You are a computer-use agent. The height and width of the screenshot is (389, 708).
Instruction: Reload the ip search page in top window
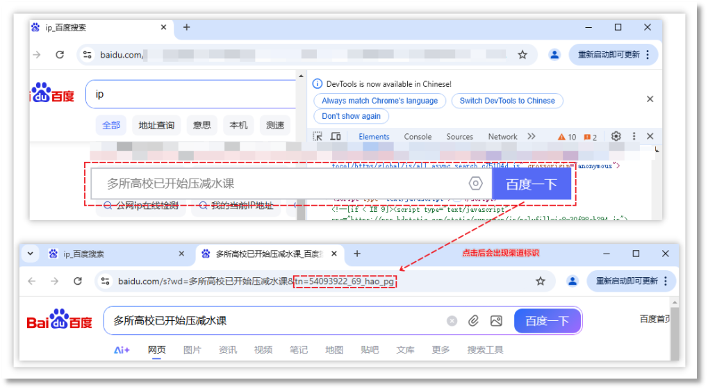(60, 55)
